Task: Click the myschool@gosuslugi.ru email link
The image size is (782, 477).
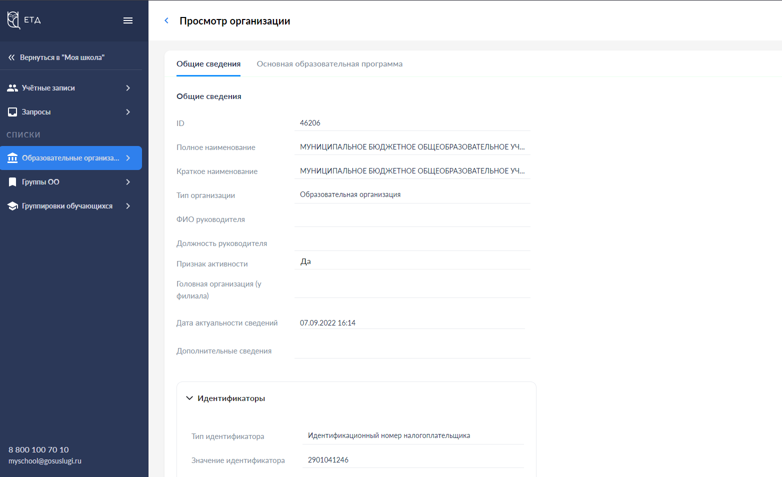Action: 45,461
